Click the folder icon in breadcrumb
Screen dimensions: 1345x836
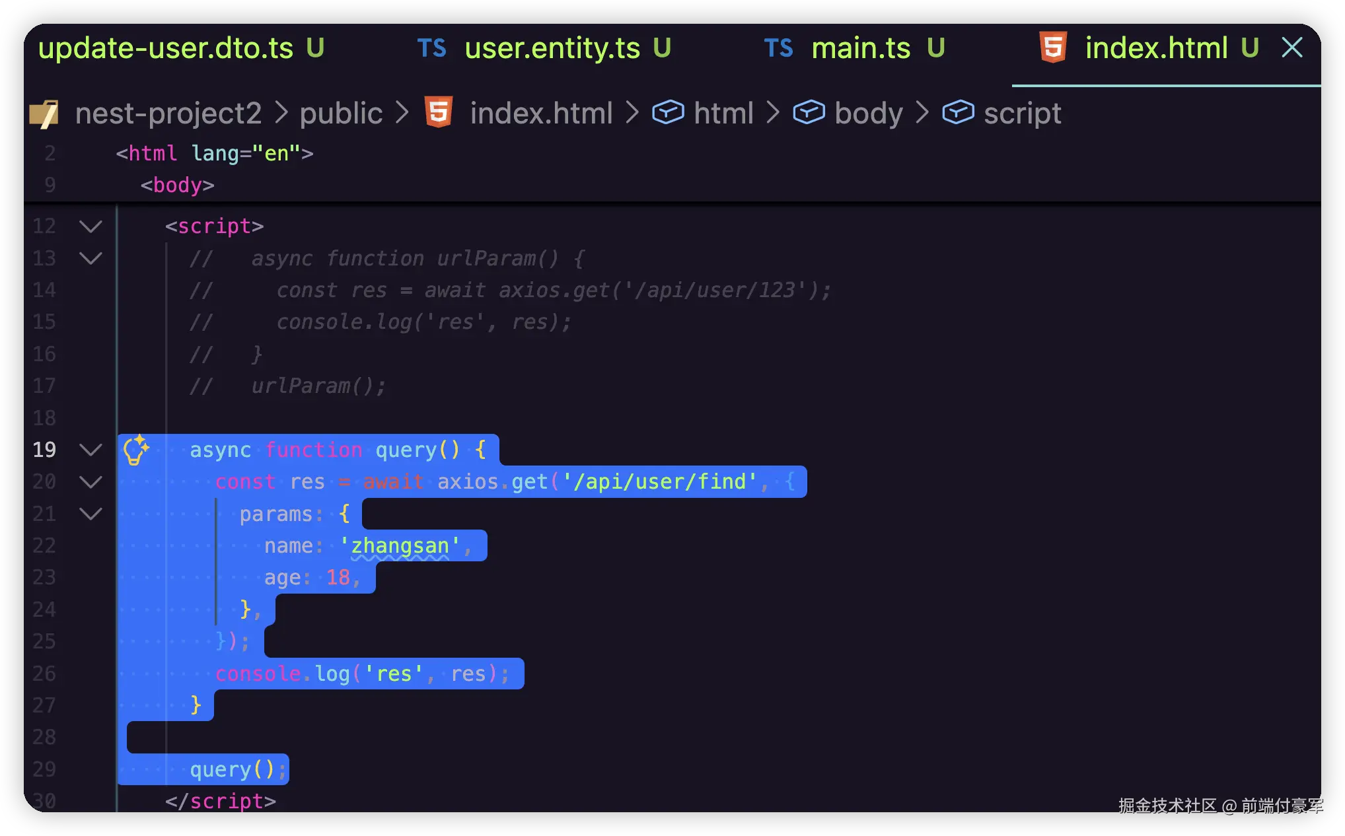44,114
